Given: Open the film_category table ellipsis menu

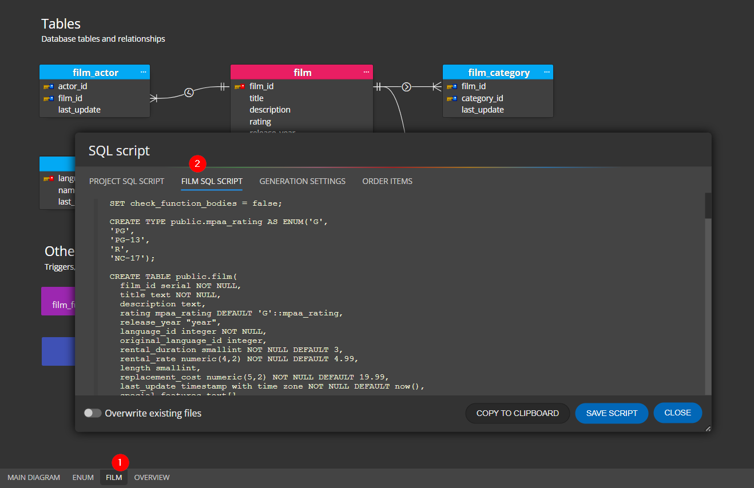Looking at the screenshot, I should click(546, 72).
